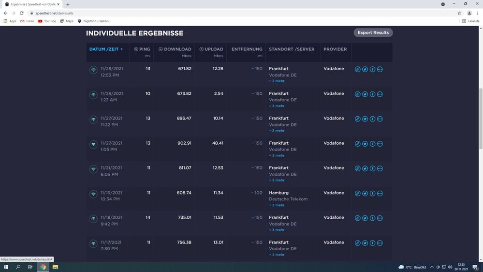The width and height of the screenshot is (483, 272).
Task: Open more options for Hamburg 11/19/2021 result
Action: (x=380, y=194)
